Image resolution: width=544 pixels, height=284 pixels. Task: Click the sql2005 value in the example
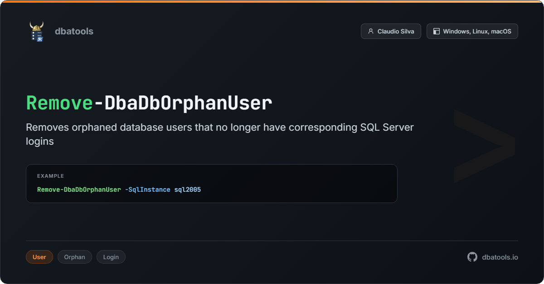[188, 189]
